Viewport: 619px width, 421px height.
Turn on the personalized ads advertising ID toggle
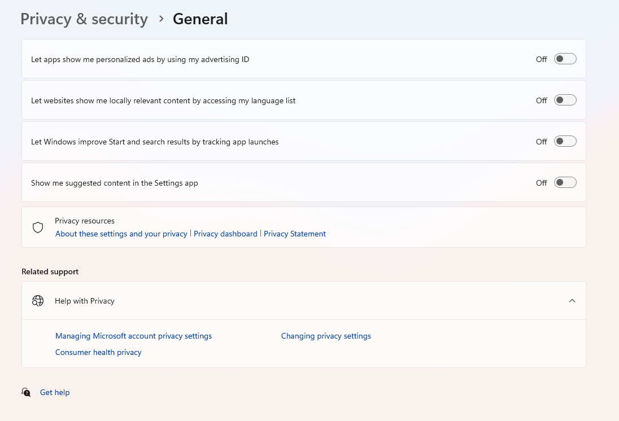pyautogui.click(x=565, y=59)
